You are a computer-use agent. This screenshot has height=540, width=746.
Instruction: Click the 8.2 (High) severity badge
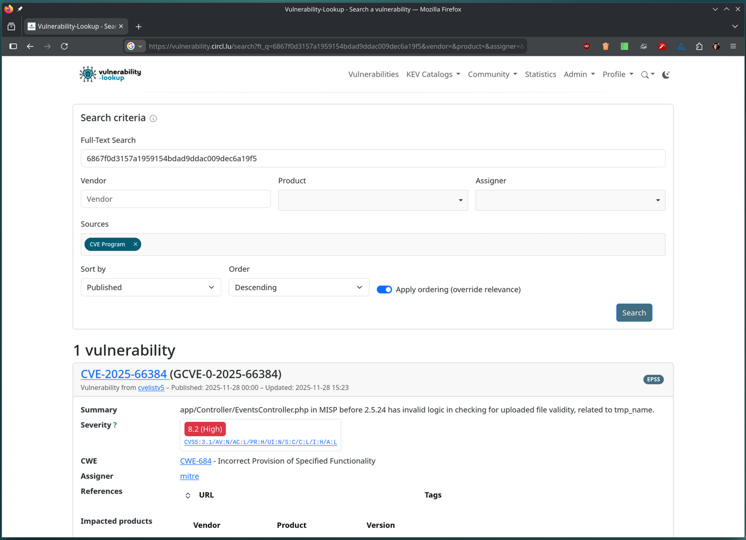click(205, 429)
